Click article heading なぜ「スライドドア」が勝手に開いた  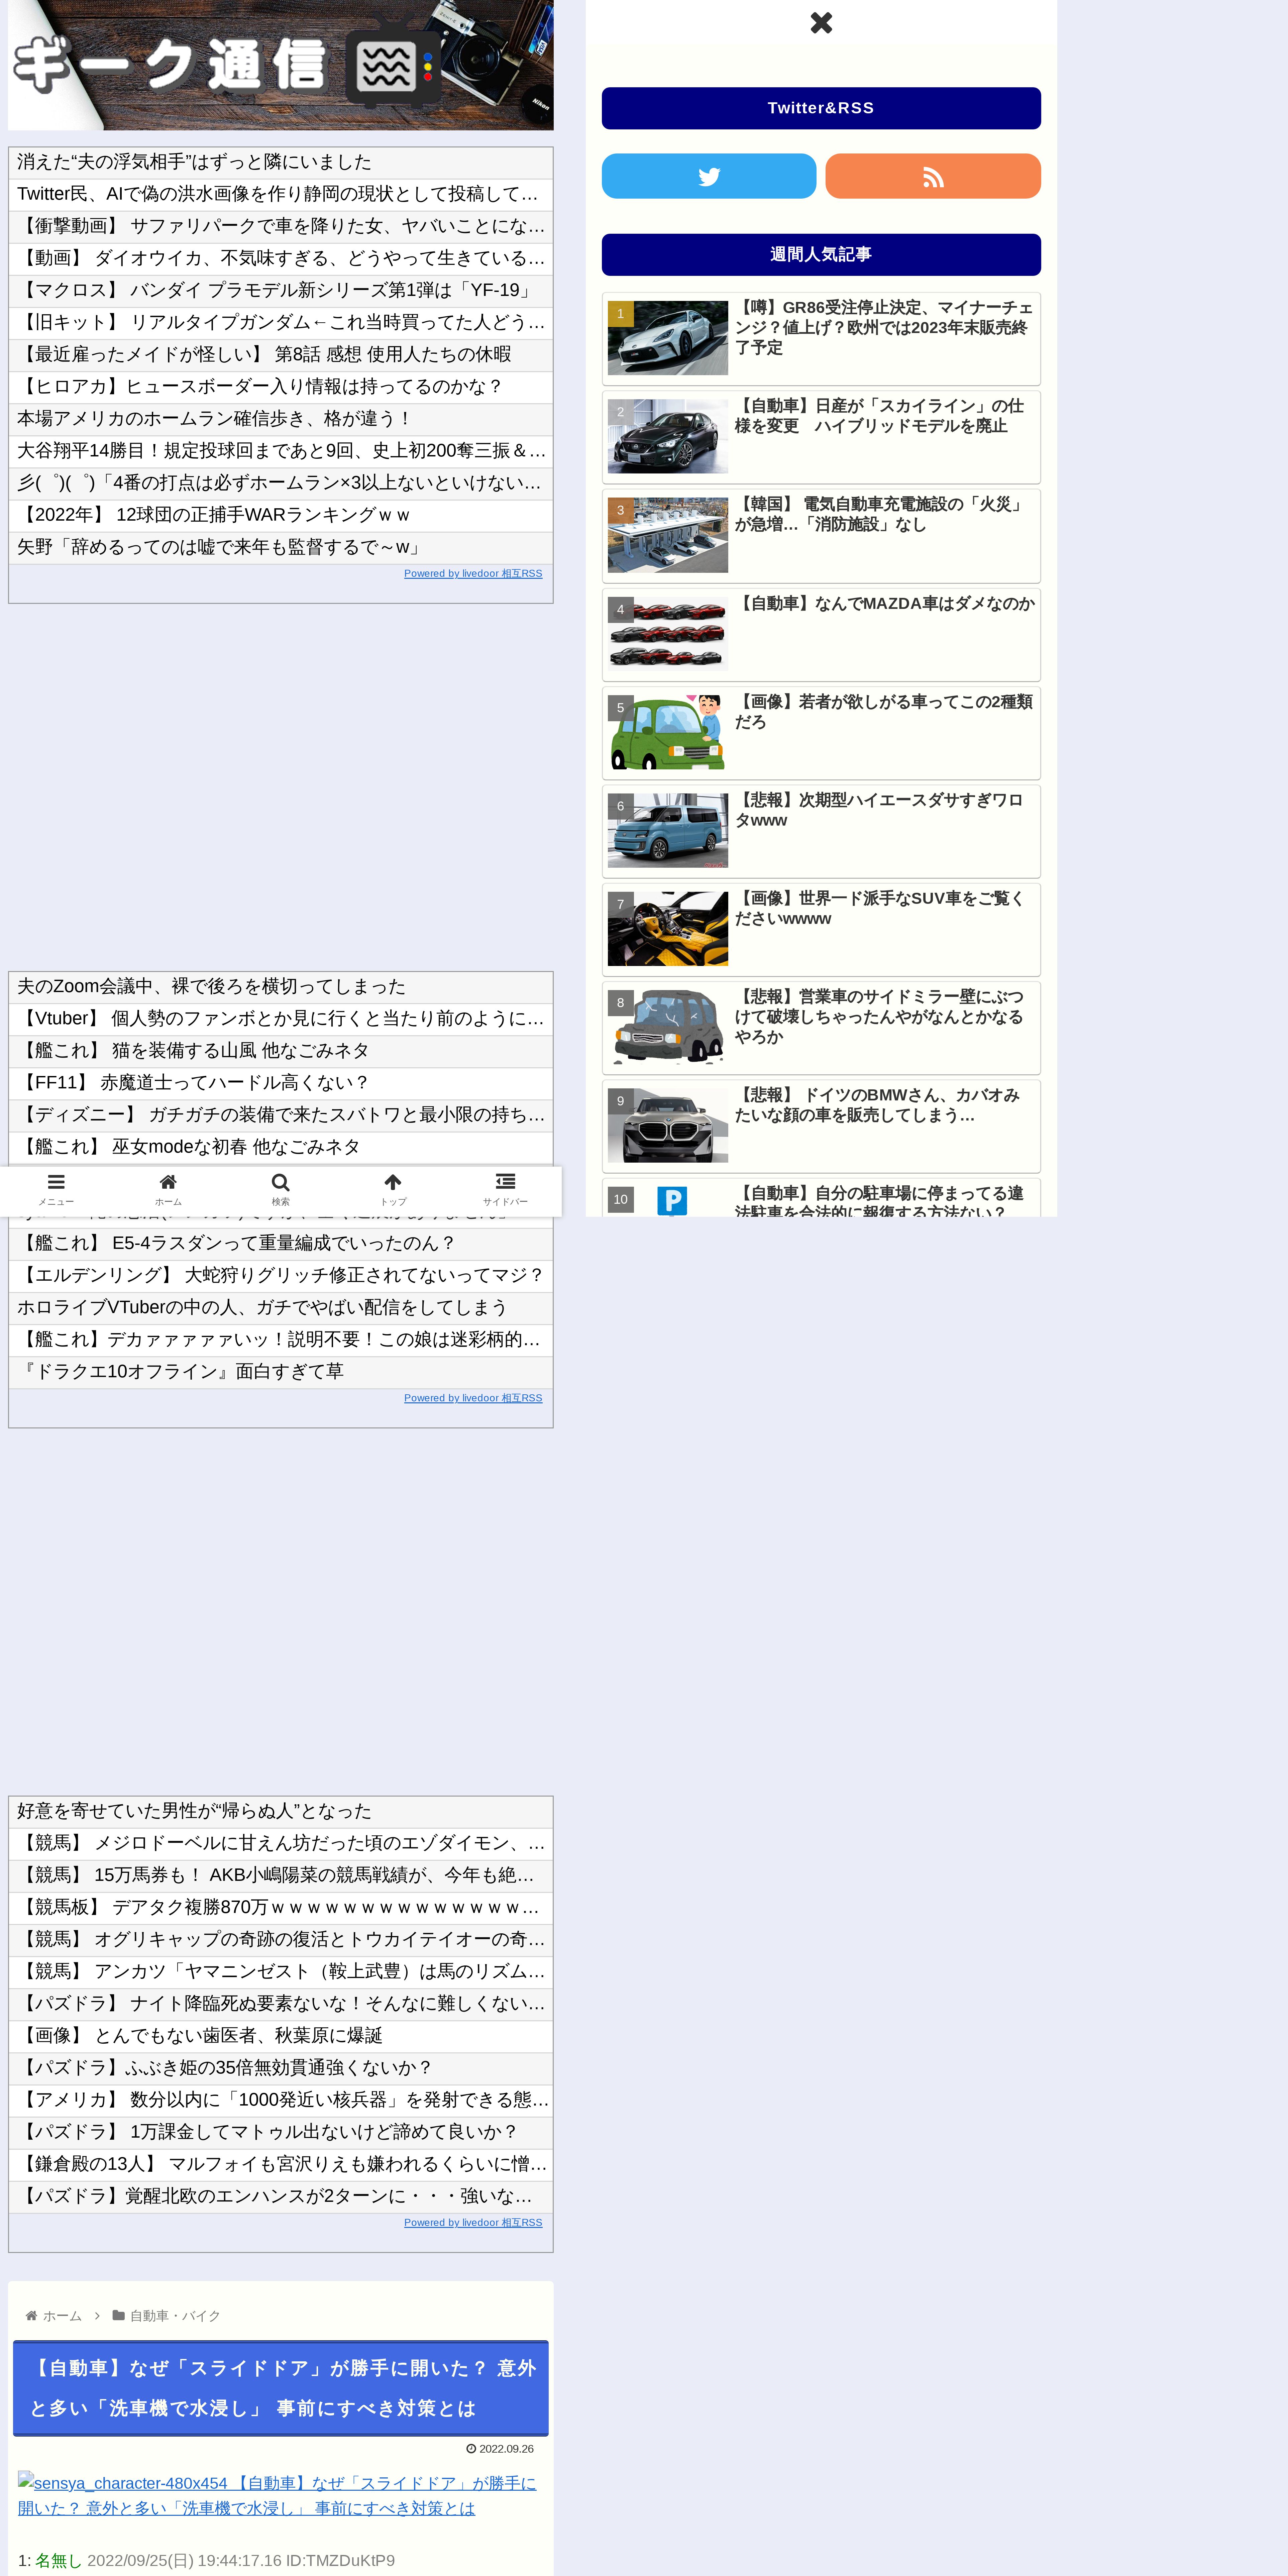(x=281, y=2388)
